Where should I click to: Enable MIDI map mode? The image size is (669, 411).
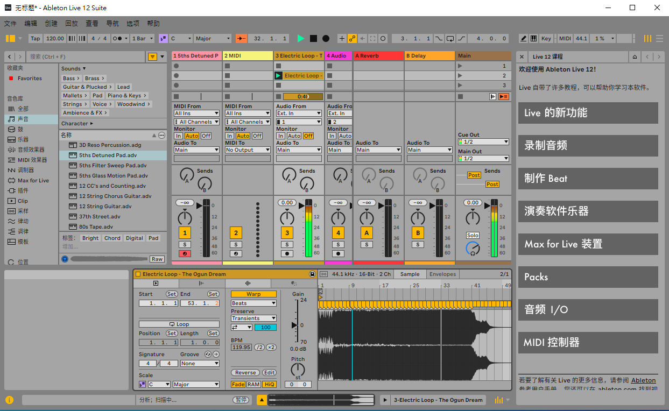coord(565,38)
